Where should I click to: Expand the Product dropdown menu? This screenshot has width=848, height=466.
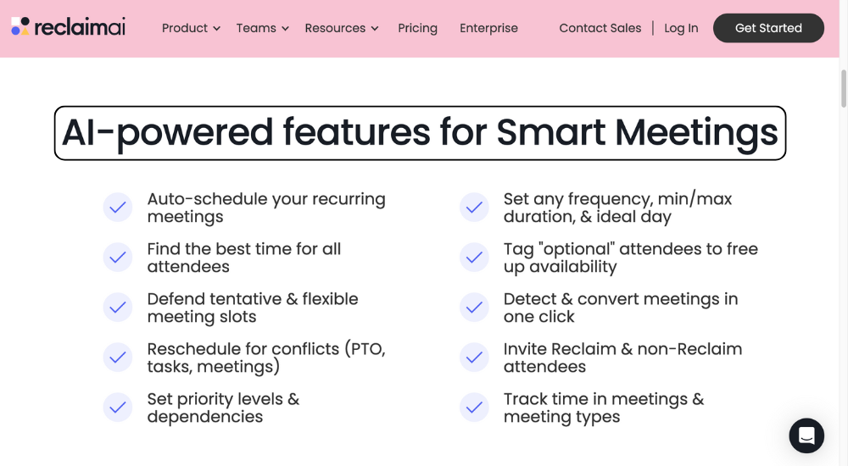191,28
